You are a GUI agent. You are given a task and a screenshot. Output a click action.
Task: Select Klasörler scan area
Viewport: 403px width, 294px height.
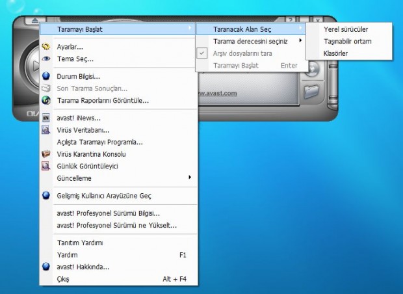349,53
